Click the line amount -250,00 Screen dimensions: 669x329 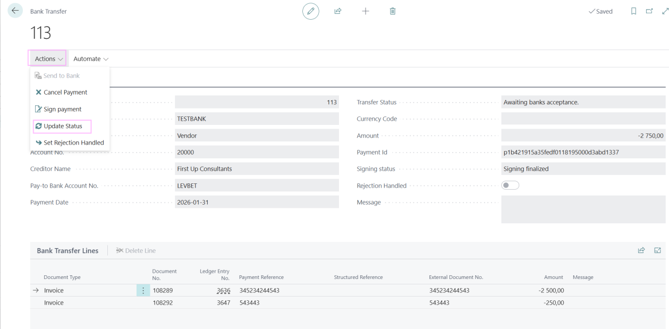pyautogui.click(x=554, y=302)
